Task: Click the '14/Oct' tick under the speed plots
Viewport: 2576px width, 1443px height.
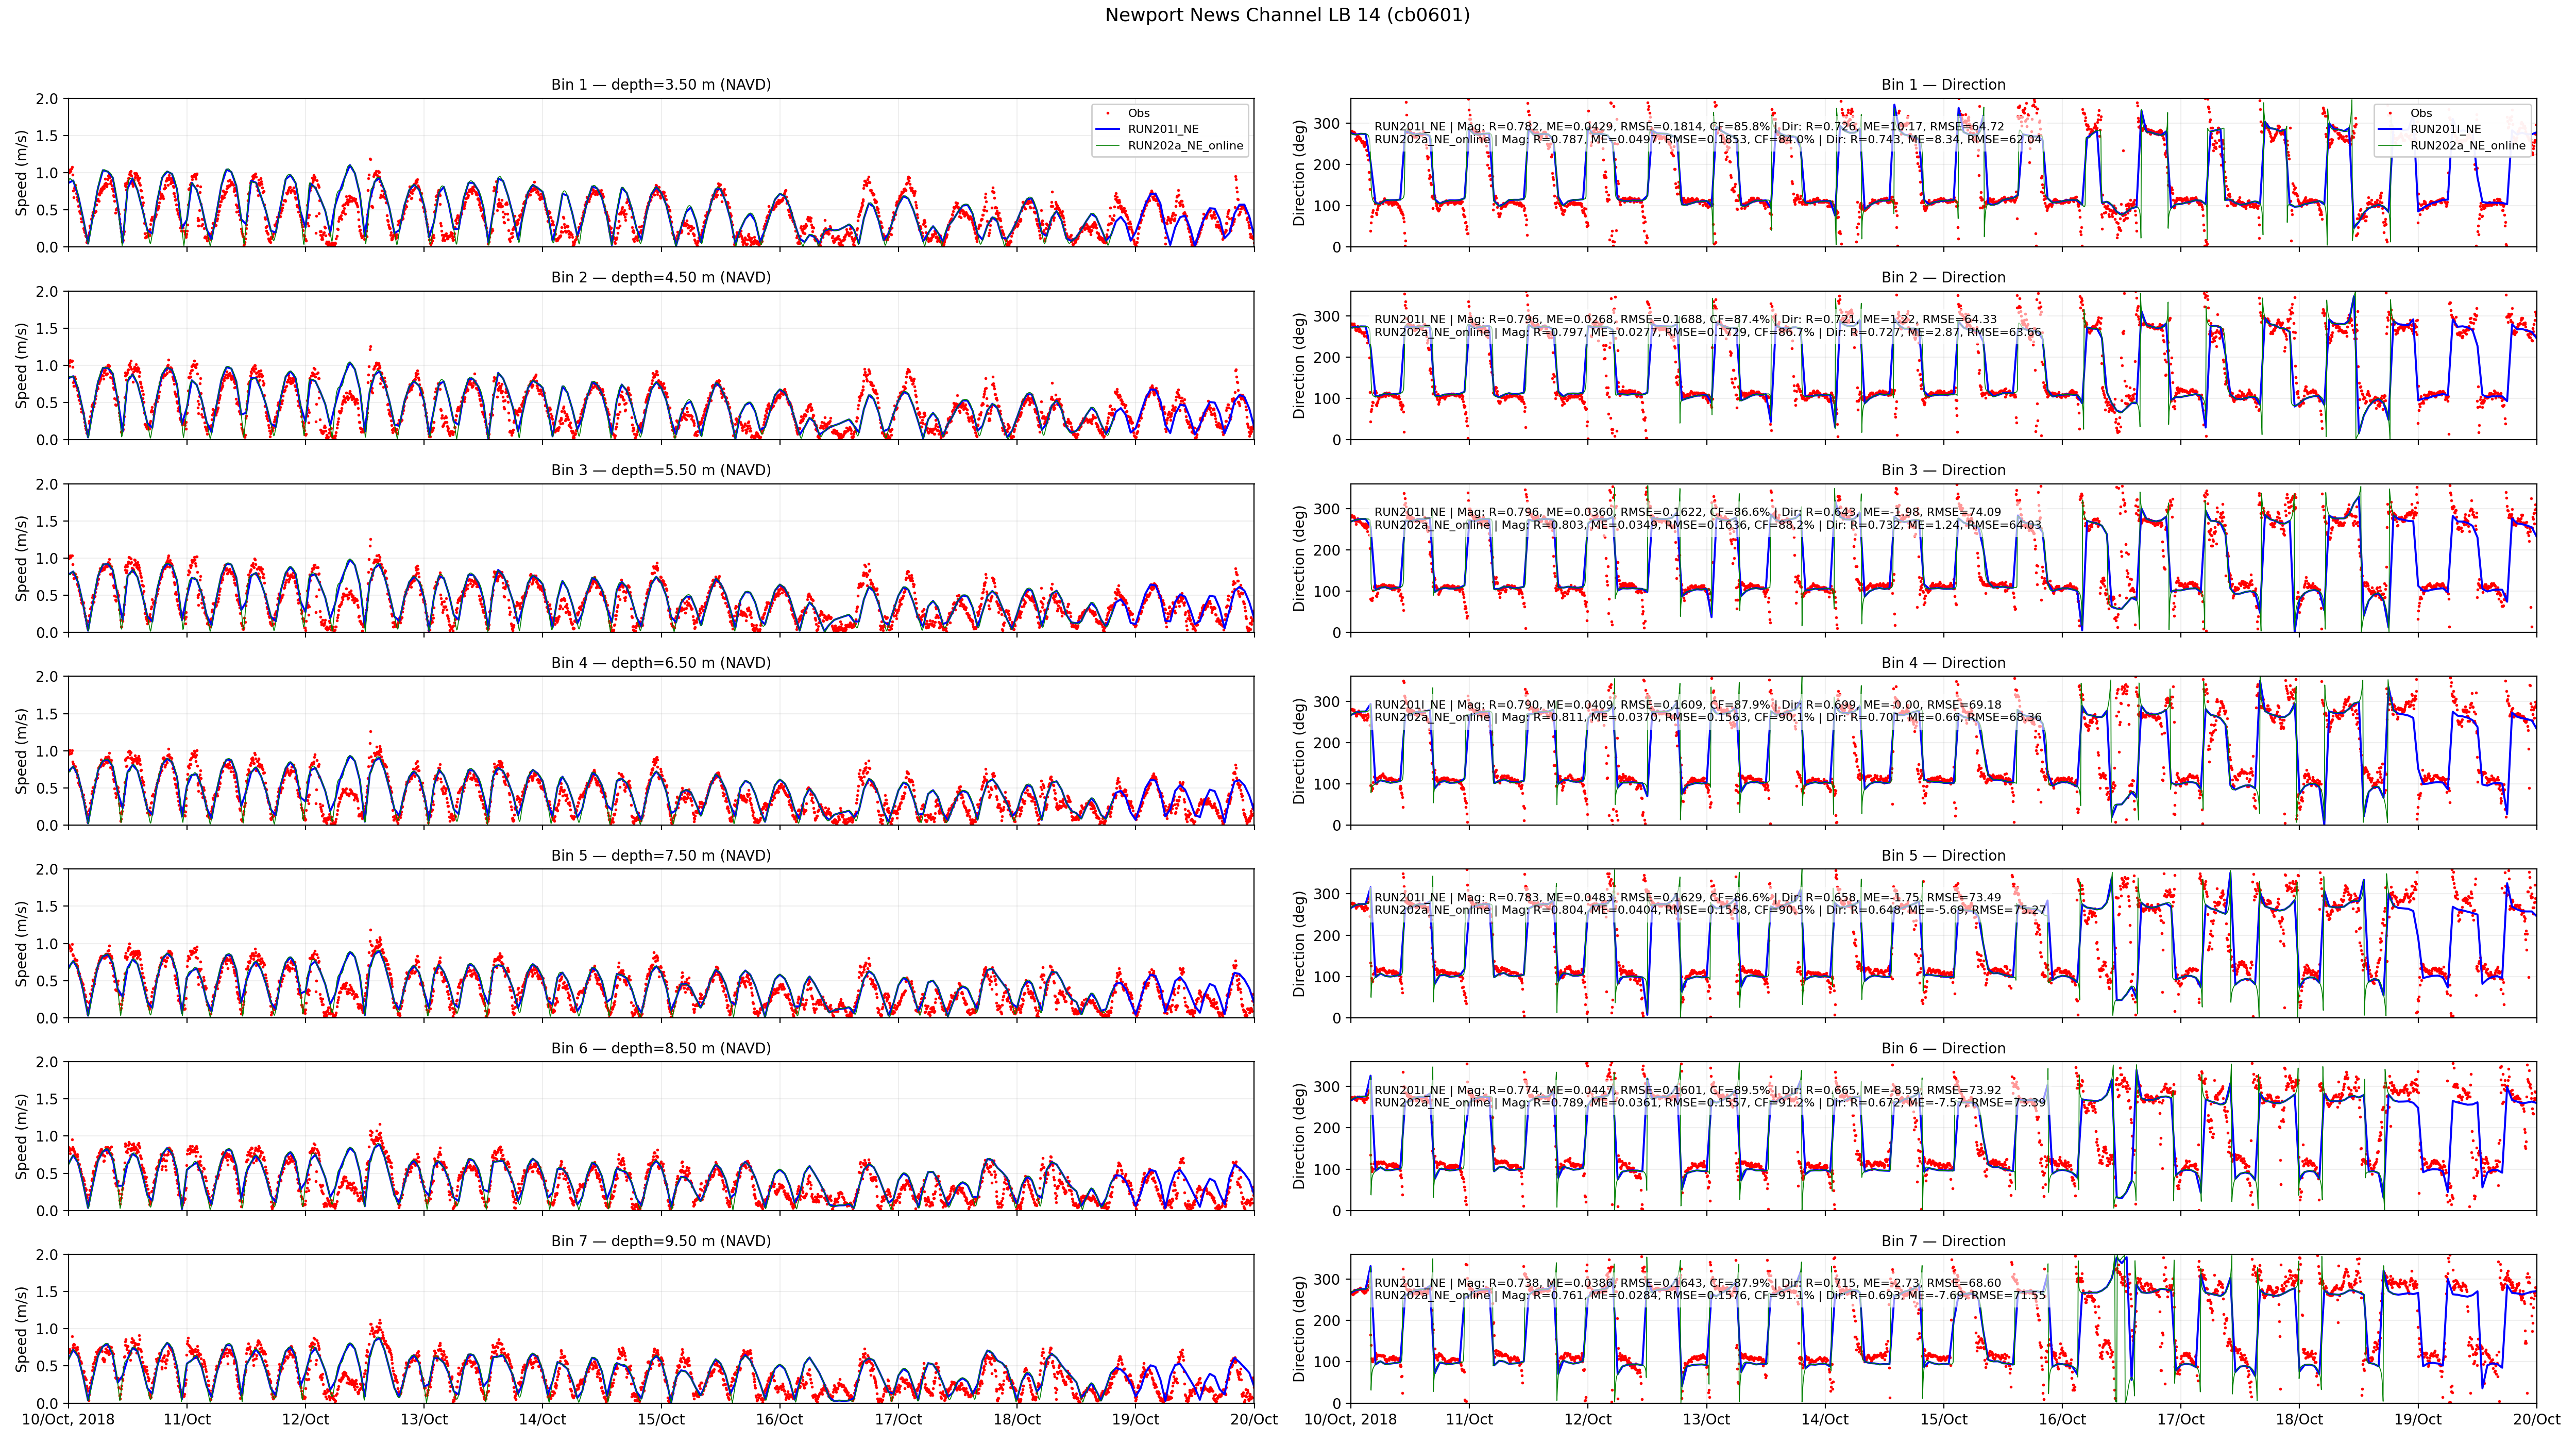Action: click(543, 1419)
